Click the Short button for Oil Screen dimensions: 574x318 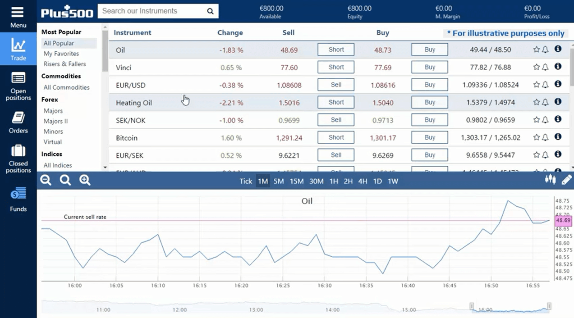(335, 49)
